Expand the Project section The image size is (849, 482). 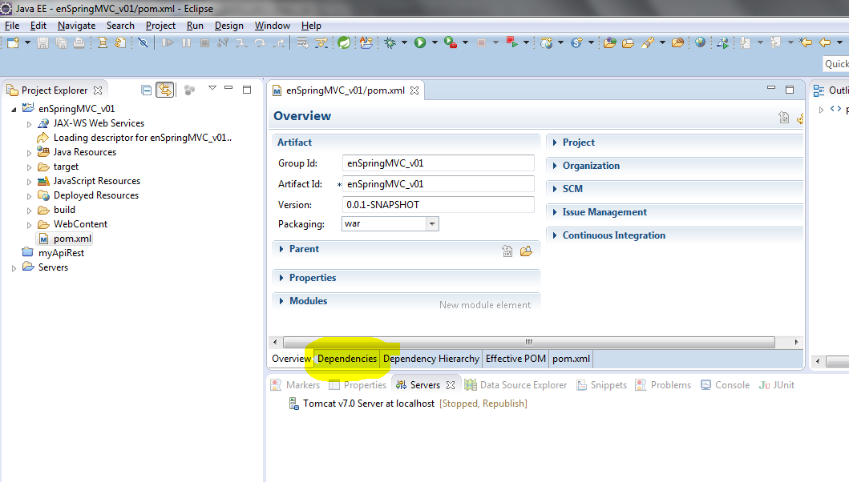coord(555,143)
